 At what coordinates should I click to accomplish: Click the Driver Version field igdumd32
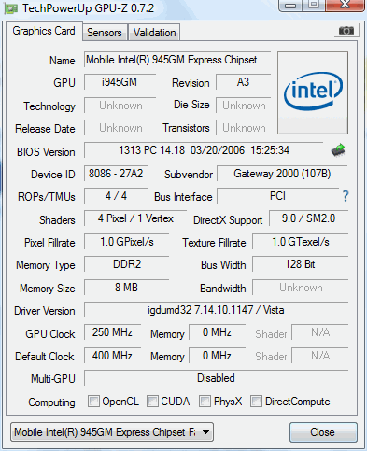(216, 310)
